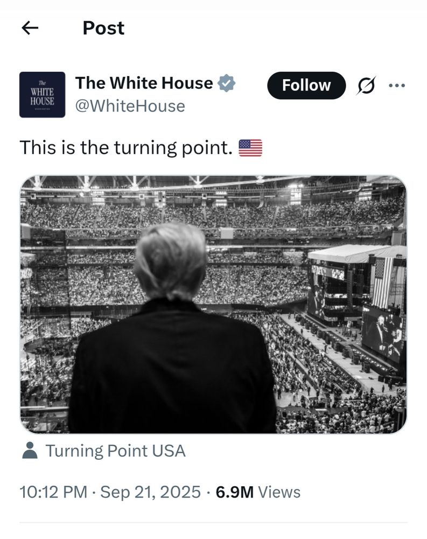Open the stadium photo attachment

[213, 304]
